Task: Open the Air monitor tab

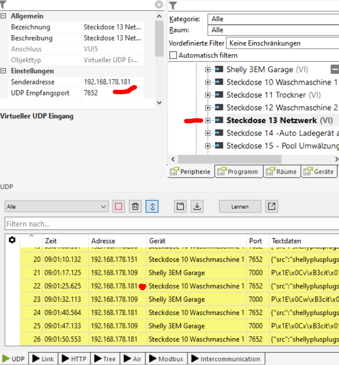Action: pyautogui.click(x=133, y=359)
